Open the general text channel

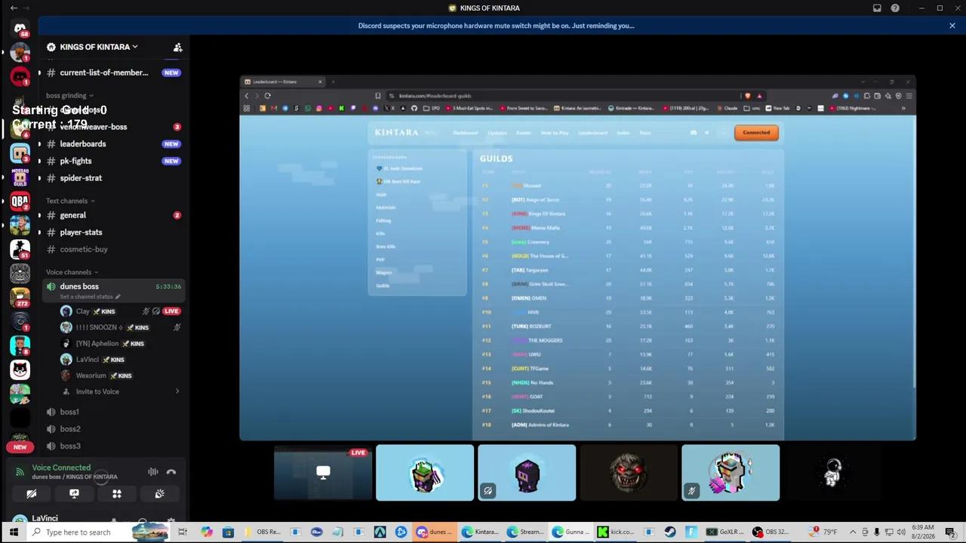tap(113, 215)
